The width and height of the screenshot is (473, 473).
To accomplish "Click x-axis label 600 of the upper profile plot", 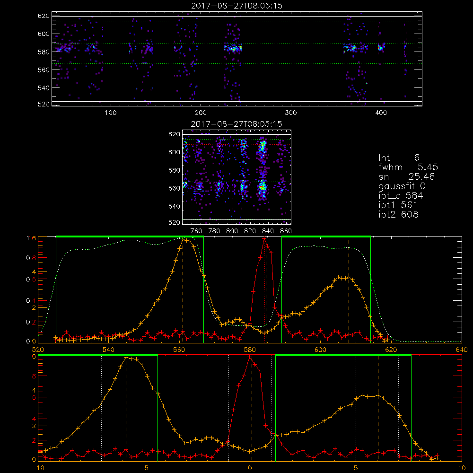I will pyautogui.click(x=320, y=350).
